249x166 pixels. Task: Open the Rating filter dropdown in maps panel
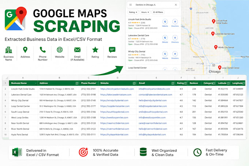pos(133,12)
